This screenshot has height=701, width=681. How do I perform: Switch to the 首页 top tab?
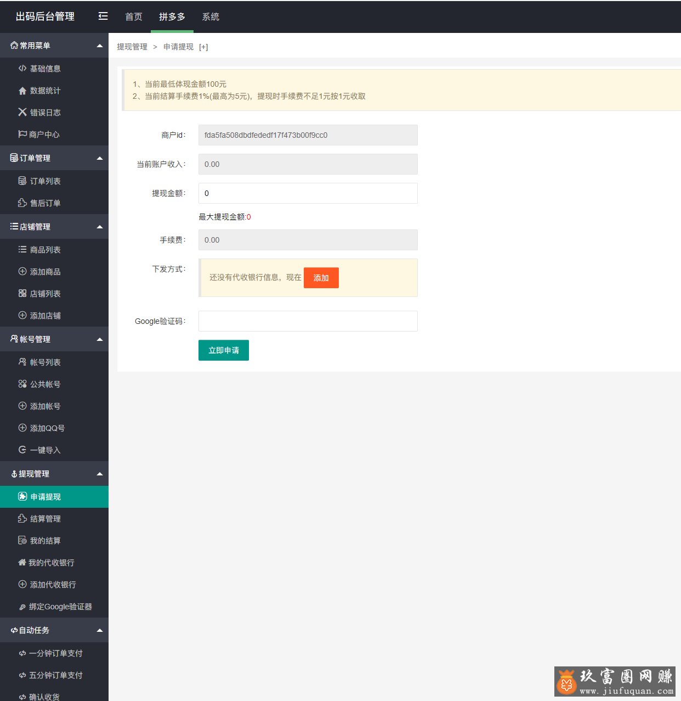click(133, 16)
